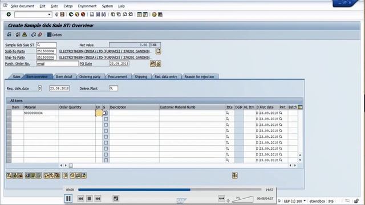Screen dimensions: 365x205
Task: Open the Plnt search help in the first row
Action: pos(281,113)
